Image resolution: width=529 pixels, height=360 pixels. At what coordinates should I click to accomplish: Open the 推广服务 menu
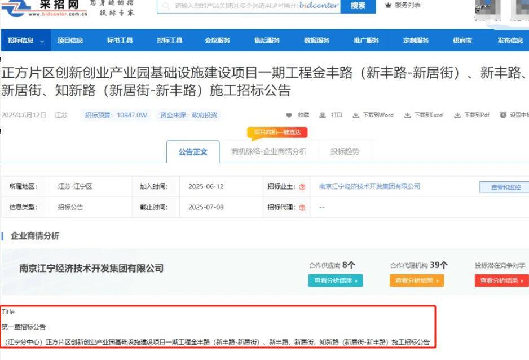click(x=366, y=41)
